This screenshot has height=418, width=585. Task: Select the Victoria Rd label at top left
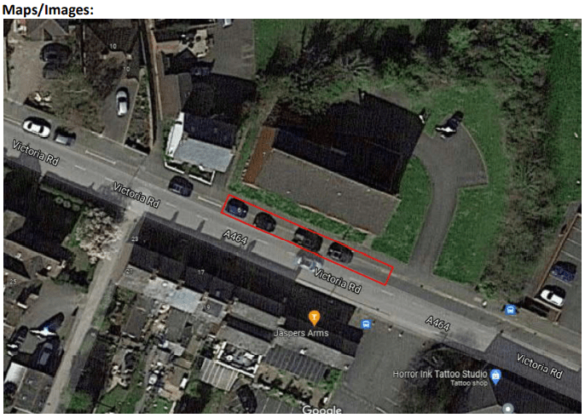[36, 152]
